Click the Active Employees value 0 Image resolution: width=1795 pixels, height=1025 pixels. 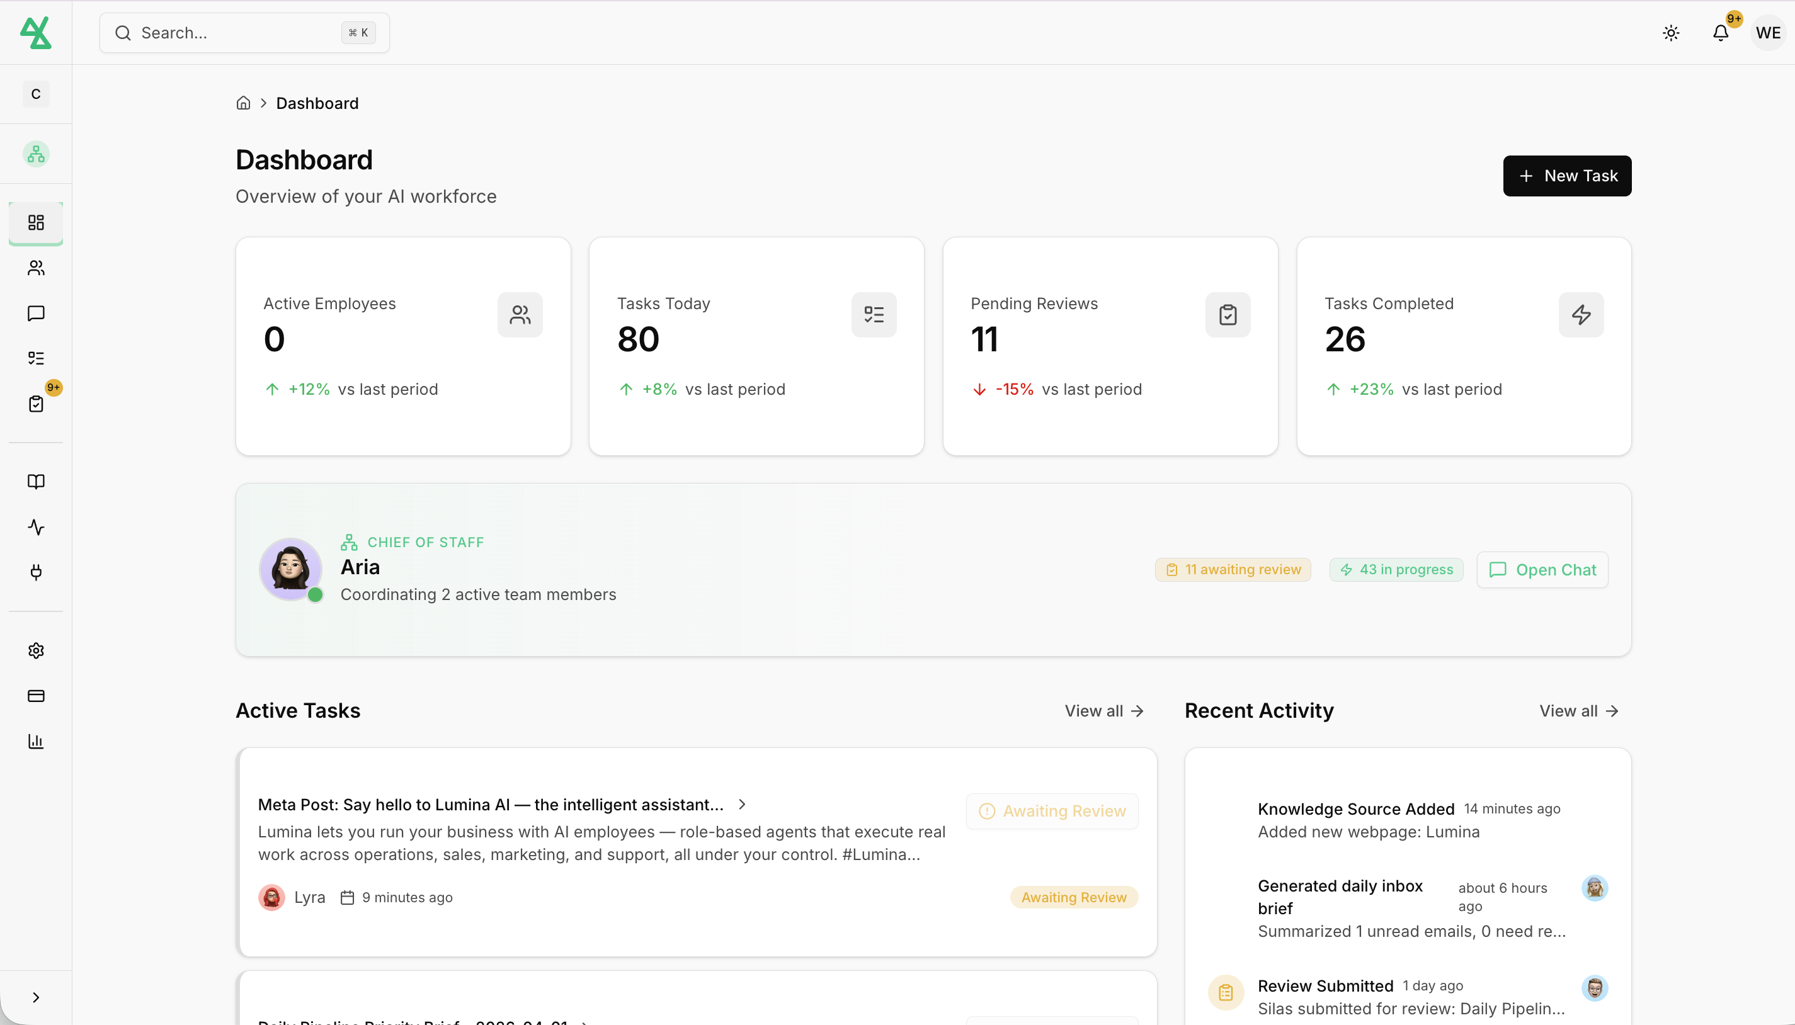[274, 339]
